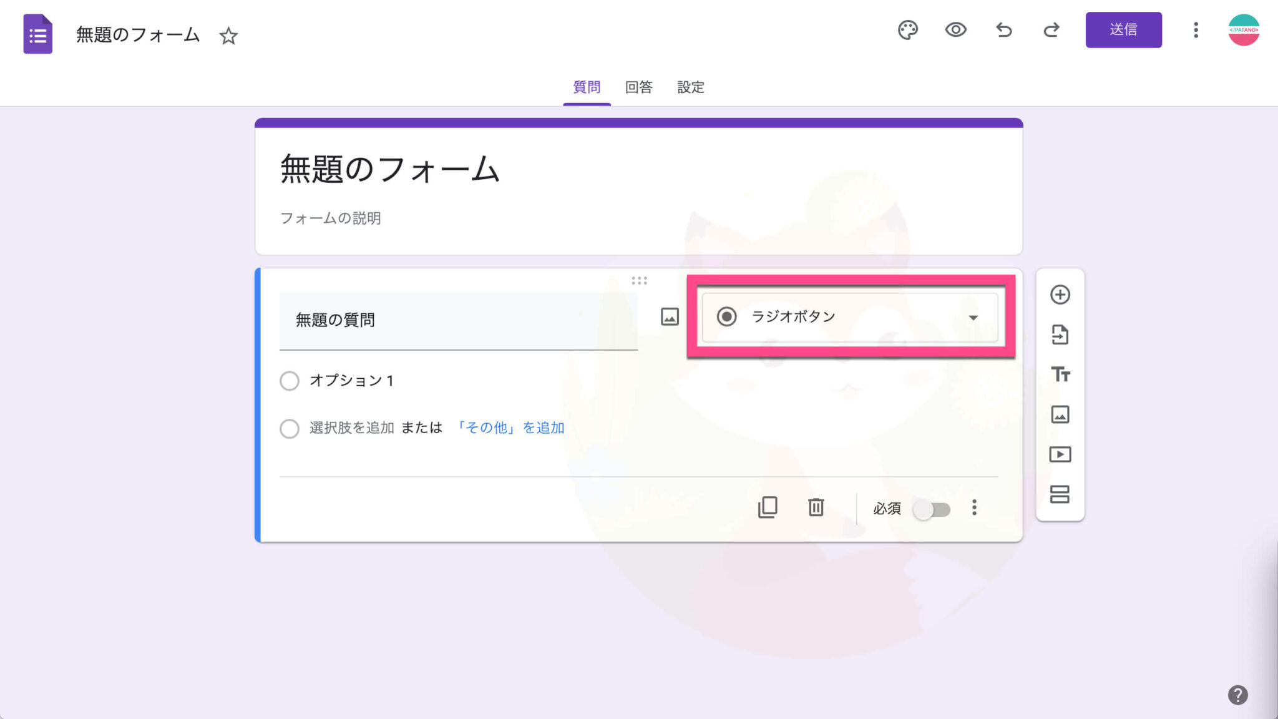1278x719 pixels.
Task: Add a new question with the plus icon
Action: coord(1060,295)
